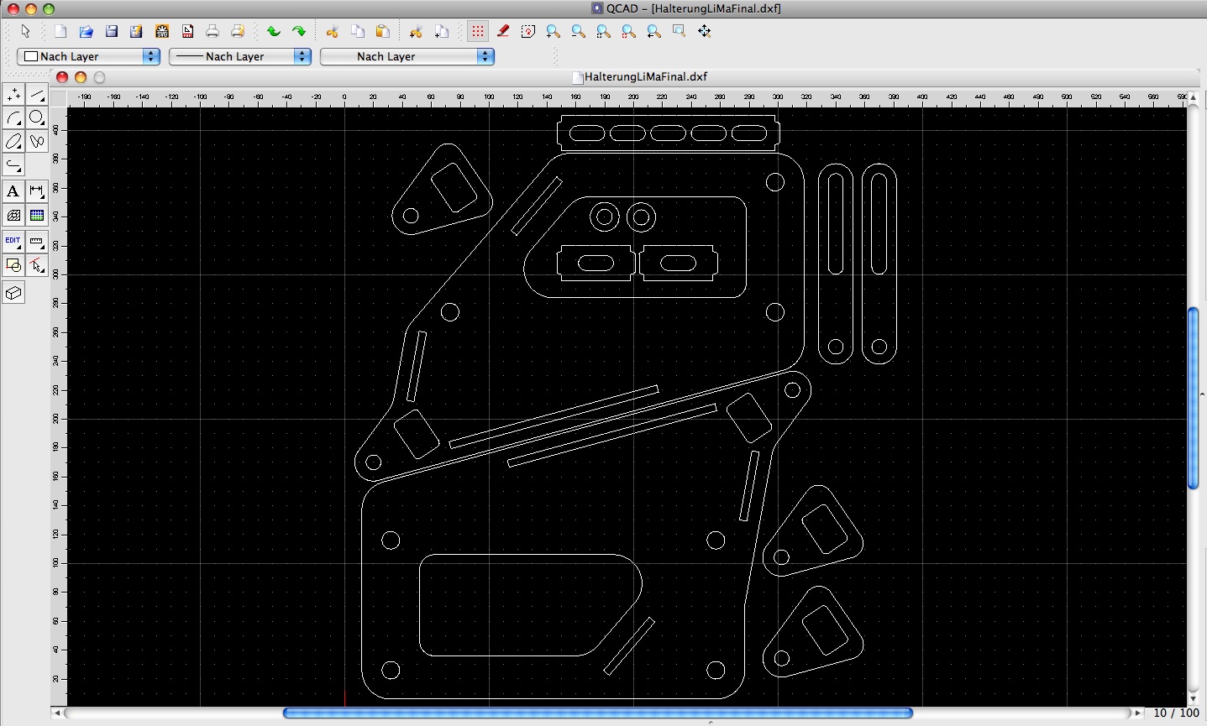Undo the last action
The height and width of the screenshot is (726, 1207).
tap(274, 31)
